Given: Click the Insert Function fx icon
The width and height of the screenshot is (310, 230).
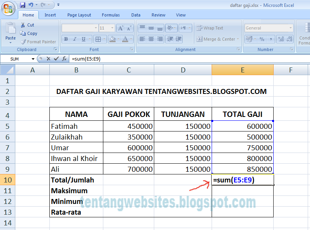Looking at the screenshot, I should (x=64, y=59).
